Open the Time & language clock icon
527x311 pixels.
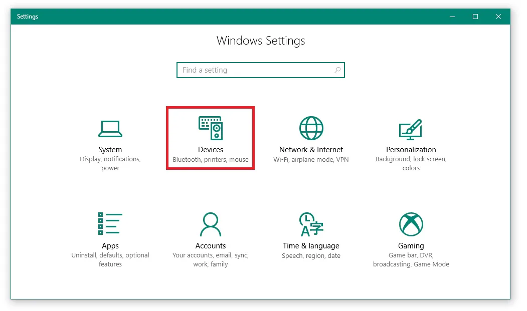point(311,224)
